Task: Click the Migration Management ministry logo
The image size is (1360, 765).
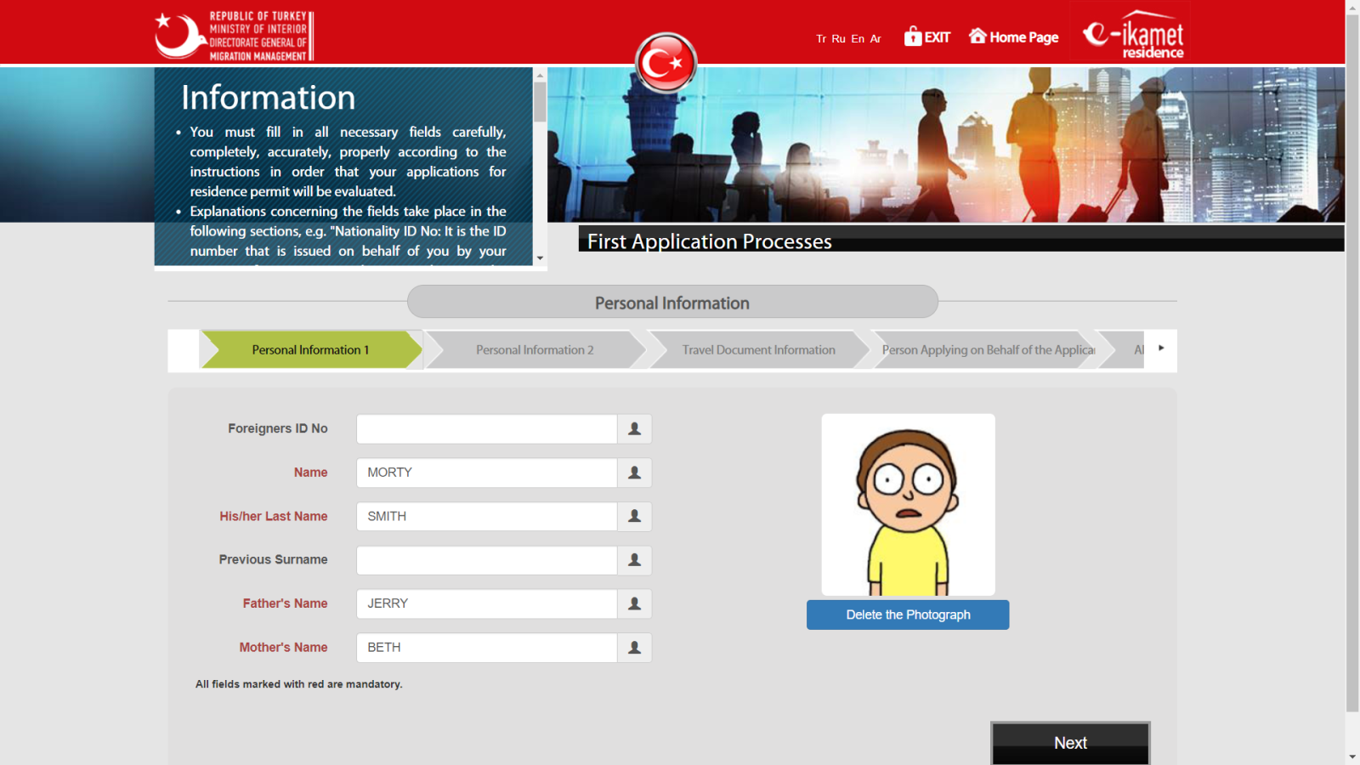Action: pos(235,36)
